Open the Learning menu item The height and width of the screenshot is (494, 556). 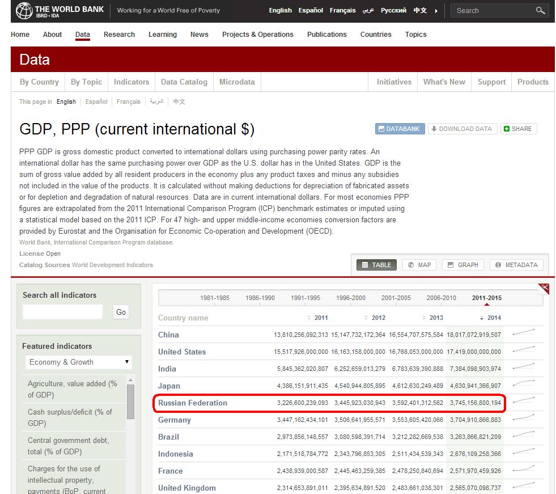[x=163, y=35]
